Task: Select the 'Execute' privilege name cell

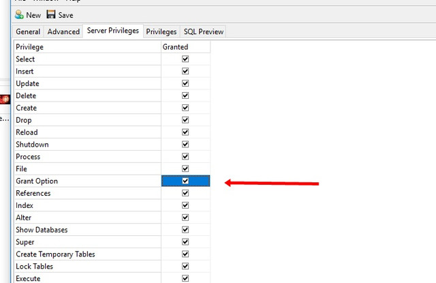Action: 87,278
